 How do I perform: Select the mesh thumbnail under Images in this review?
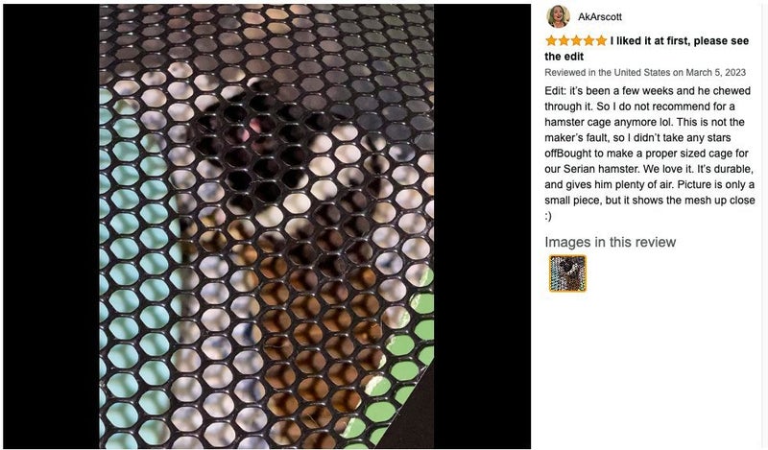coord(567,273)
